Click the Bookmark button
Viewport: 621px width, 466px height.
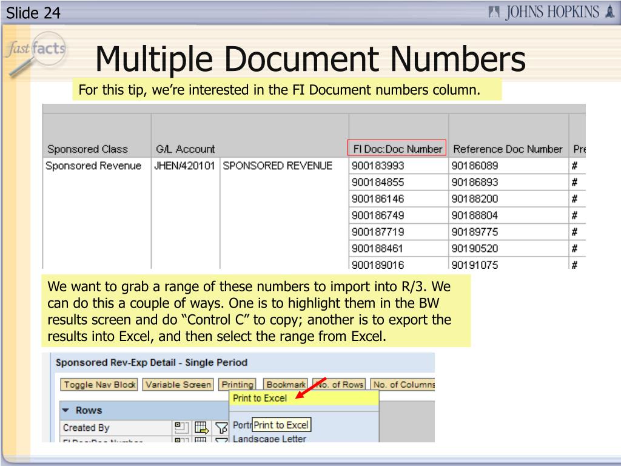[x=286, y=384]
